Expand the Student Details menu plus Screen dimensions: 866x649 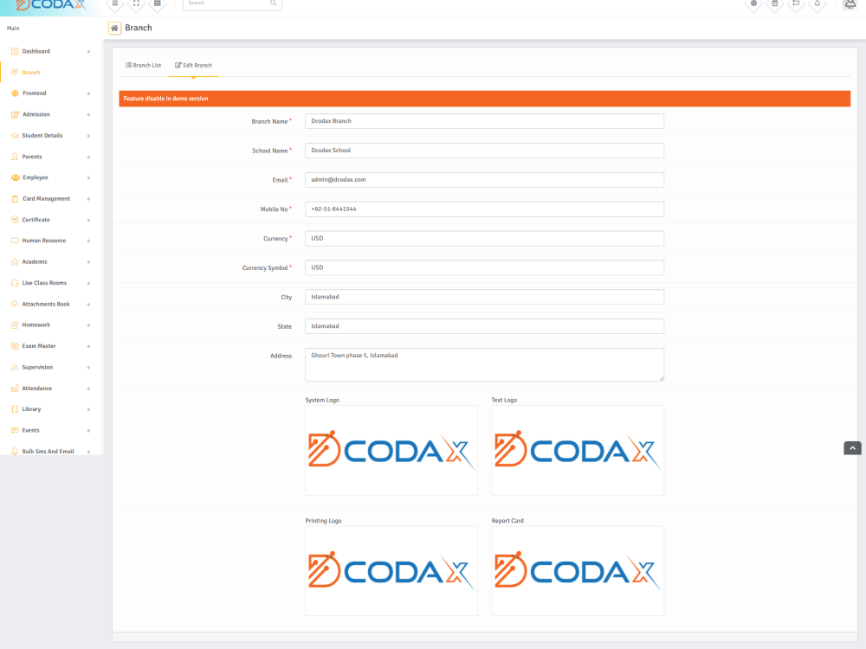pyautogui.click(x=88, y=136)
